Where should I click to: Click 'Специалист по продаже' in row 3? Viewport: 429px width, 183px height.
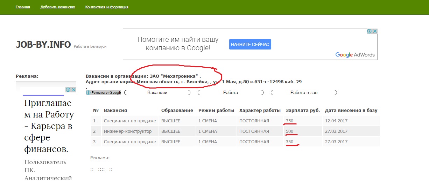point(130,142)
